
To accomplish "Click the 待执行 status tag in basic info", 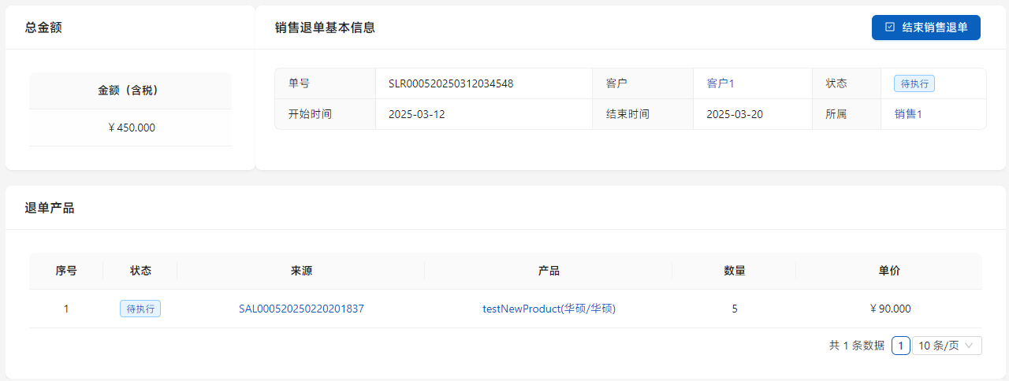I will click(x=914, y=83).
